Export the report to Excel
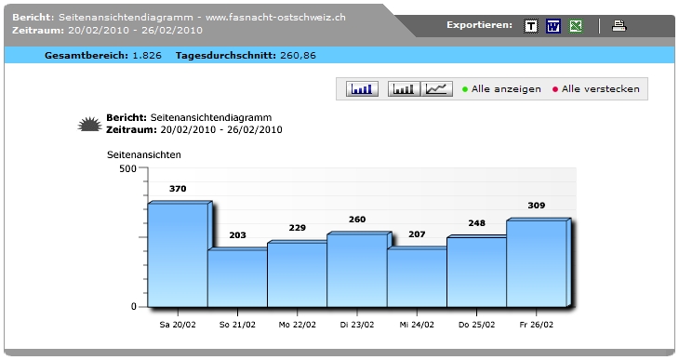Screen dimensions: 679x360 [x=576, y=26]
